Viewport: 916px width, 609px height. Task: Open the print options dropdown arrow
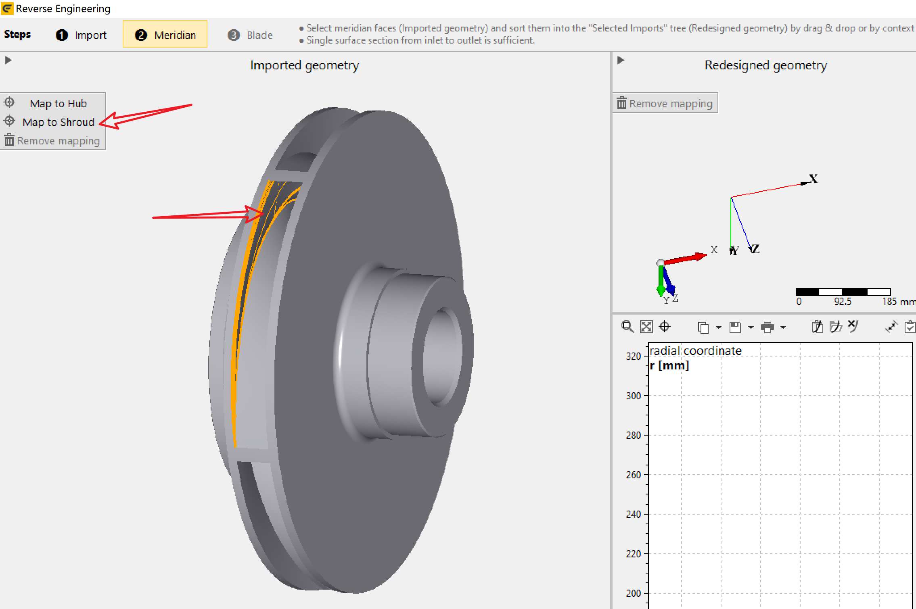[x=783, y=327]
